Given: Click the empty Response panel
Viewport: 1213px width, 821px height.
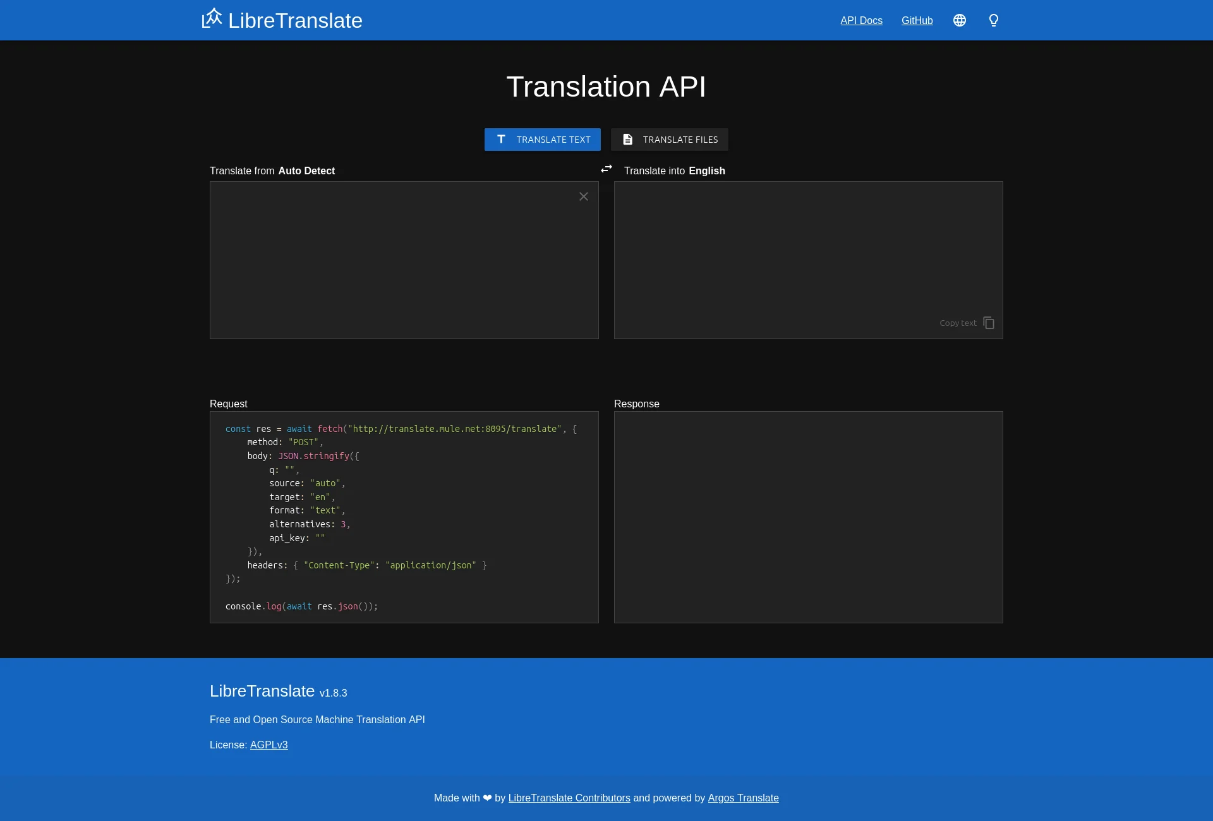Looking at the screenshot, I should coord(809,517).
